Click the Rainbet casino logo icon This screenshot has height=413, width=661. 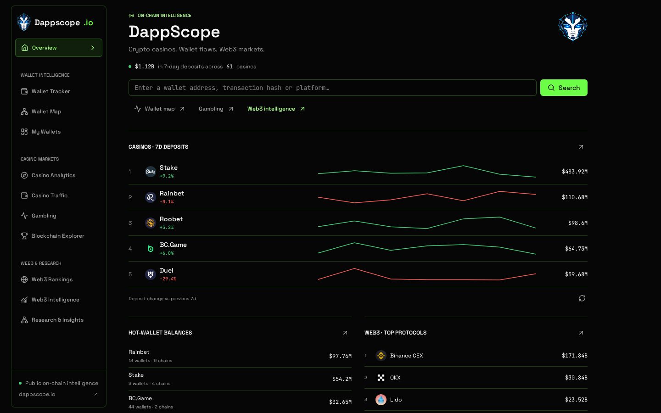151,197
